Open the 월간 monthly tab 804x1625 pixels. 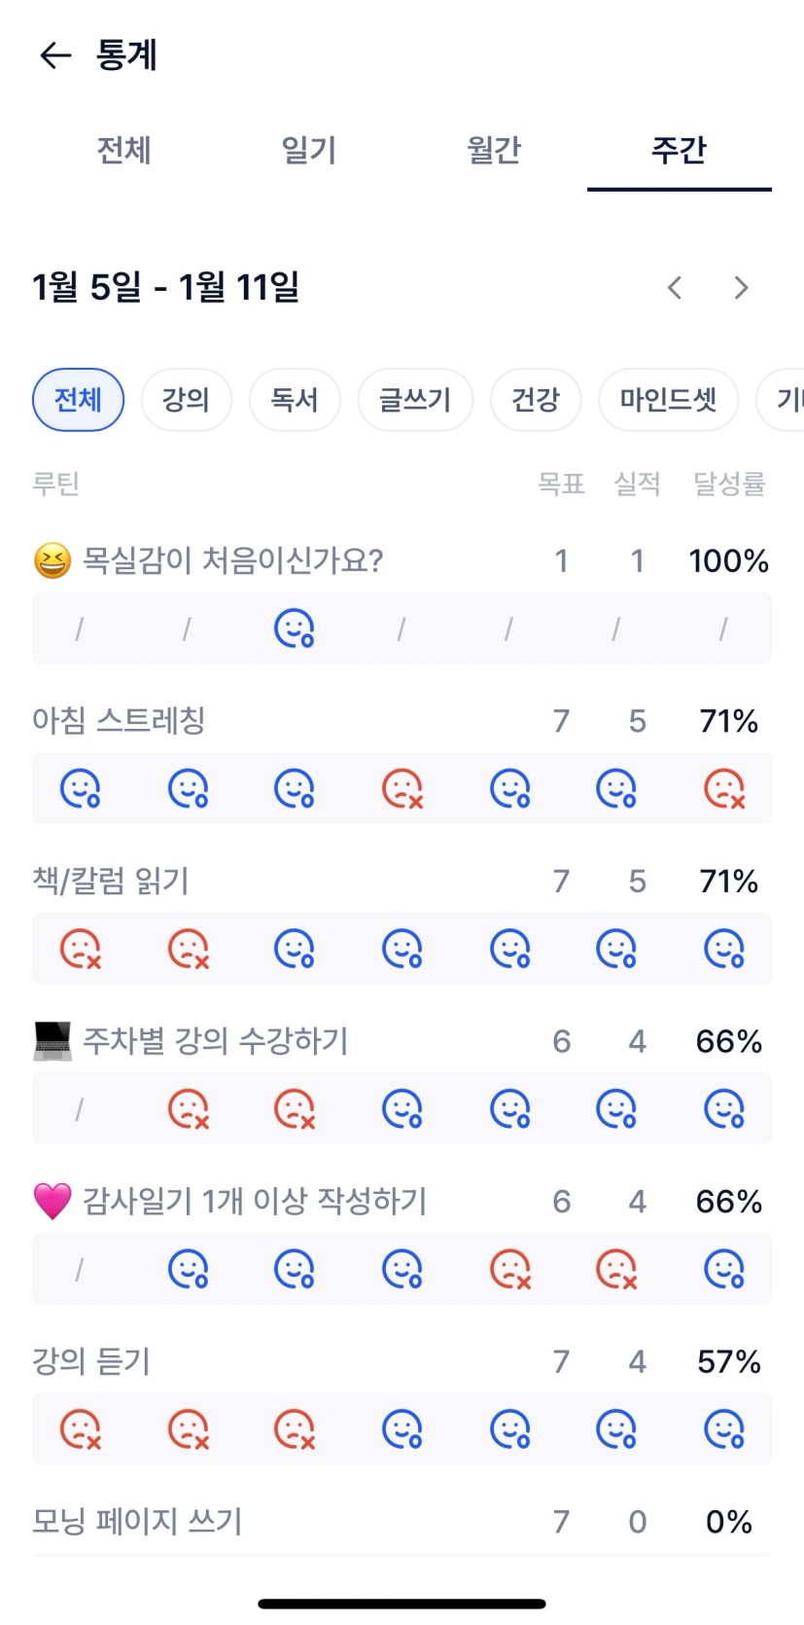coord(494,151)
